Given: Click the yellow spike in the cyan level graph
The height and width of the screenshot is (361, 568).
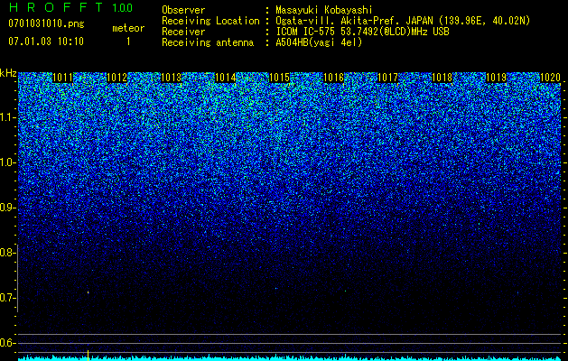Looking at the screenshot, I should (88, 356).
